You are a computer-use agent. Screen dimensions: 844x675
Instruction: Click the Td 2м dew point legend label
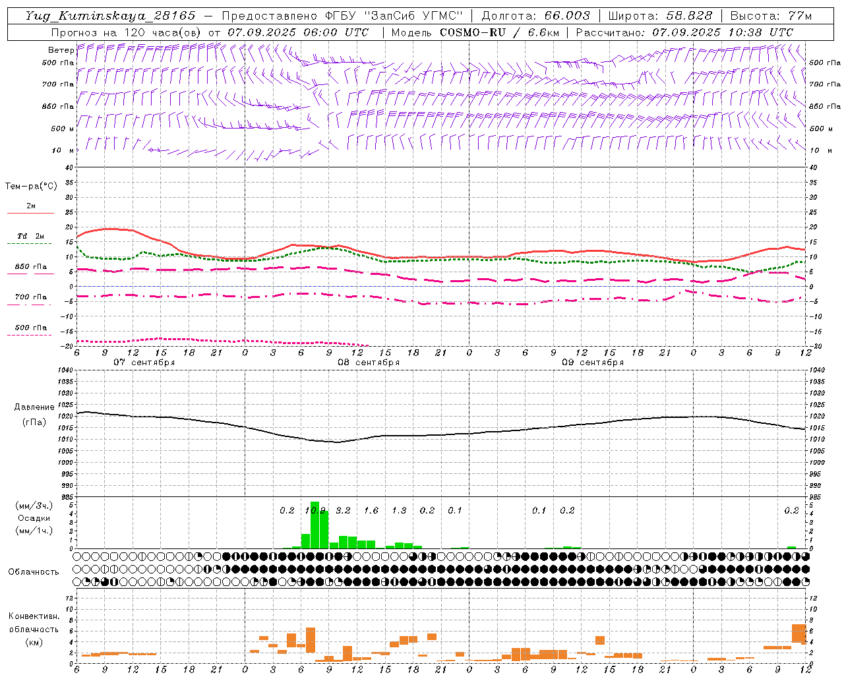coord(31,236)
